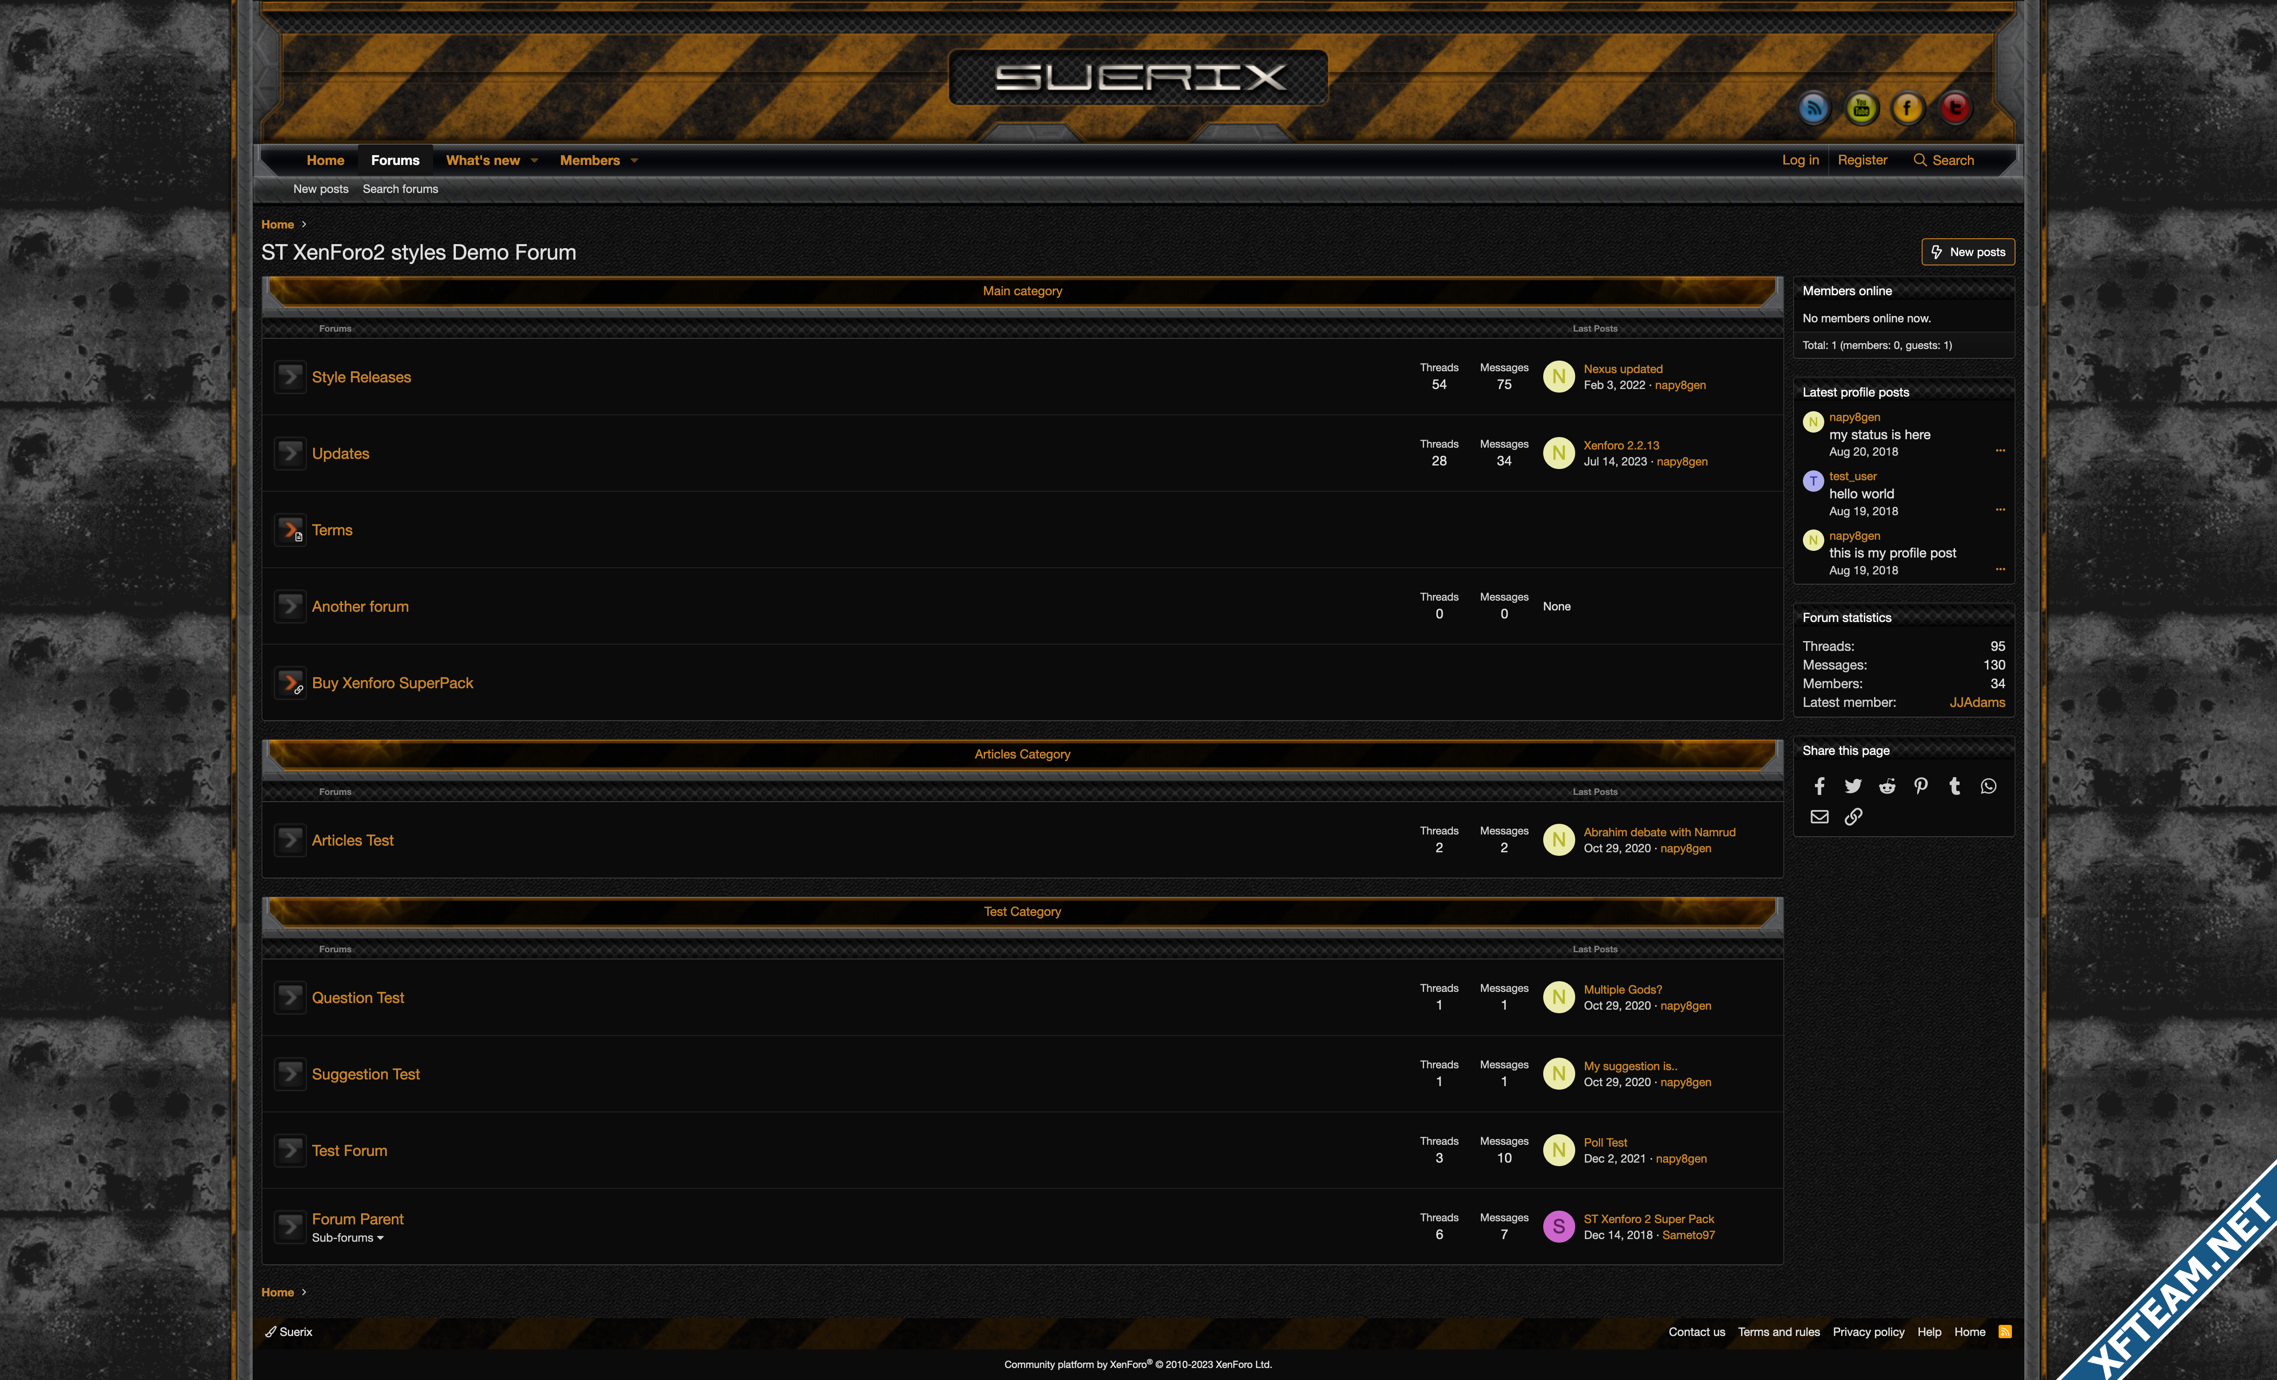The width and height of the screenshot is (2277, 1380).
Task: Share page on Reddit
Action: 1887,786
